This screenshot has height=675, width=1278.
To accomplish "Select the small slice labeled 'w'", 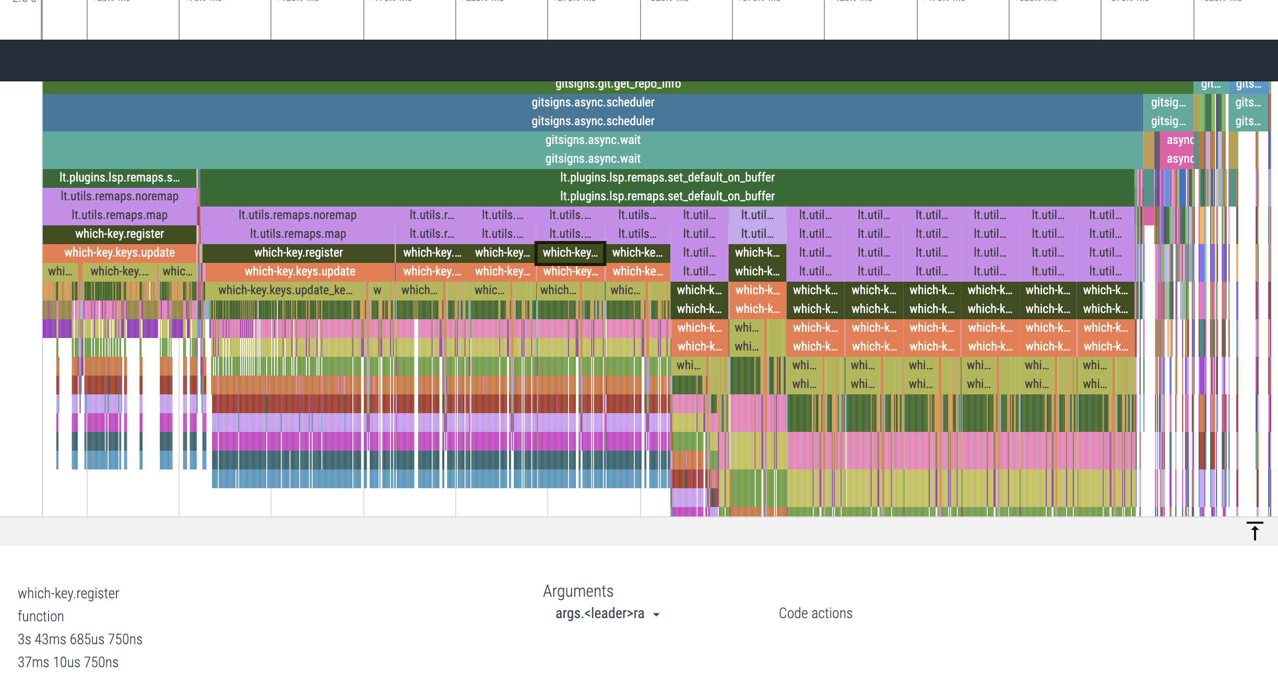I will pos(378,290).
